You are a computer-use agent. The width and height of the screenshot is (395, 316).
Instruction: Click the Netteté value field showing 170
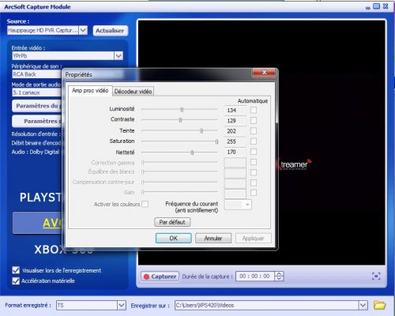pyautogui.click(x=235, y=152)
